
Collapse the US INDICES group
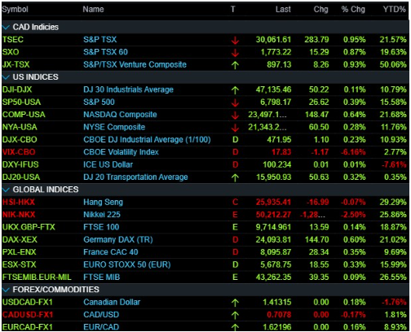pyautogui.click(x=6, y=77)
